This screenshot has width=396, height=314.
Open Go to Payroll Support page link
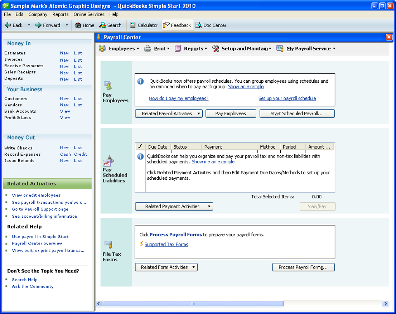[40, 209]
